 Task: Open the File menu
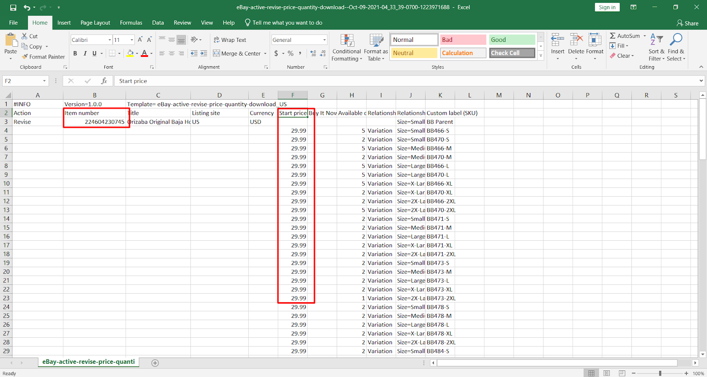14,22
